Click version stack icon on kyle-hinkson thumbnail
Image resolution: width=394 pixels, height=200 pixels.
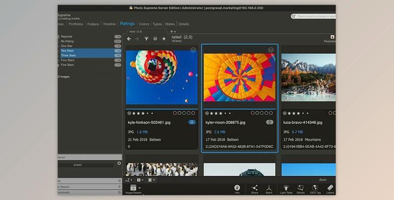tap(193, 50)
